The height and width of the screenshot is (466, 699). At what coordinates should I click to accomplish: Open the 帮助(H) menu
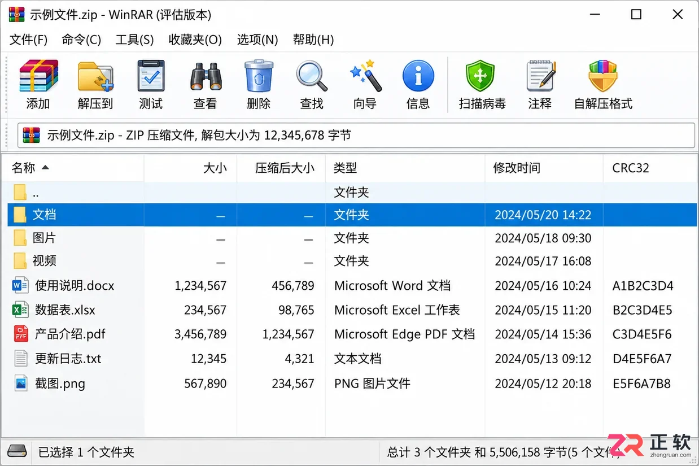(313, 40)
